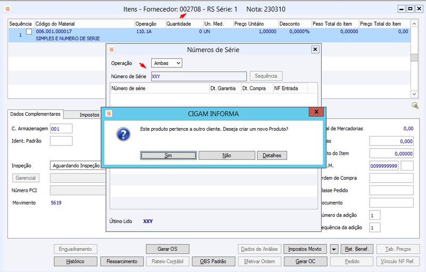Screen dimensions: 426x272
Task: Click the items grid scrollbar up arrow
Action: [x=414, y=24]
